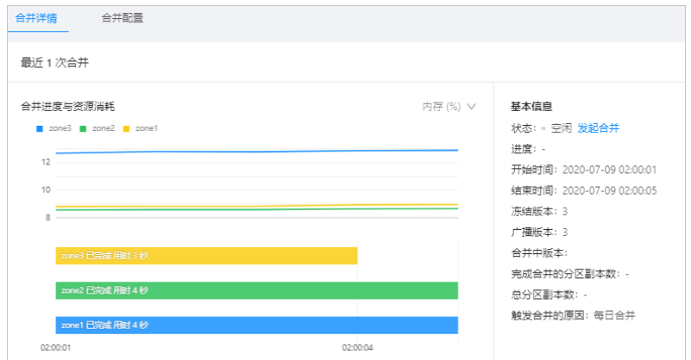
Task: Click the gray idle status dot
Action: tap(543, 128)
